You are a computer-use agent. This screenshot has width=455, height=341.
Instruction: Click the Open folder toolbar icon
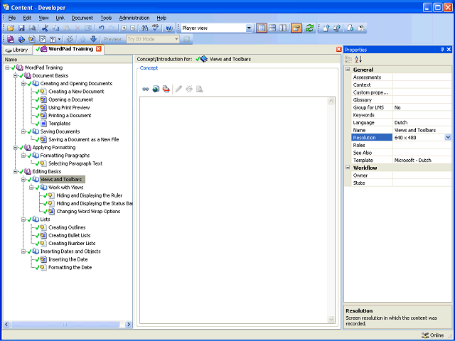coord(11,28)
